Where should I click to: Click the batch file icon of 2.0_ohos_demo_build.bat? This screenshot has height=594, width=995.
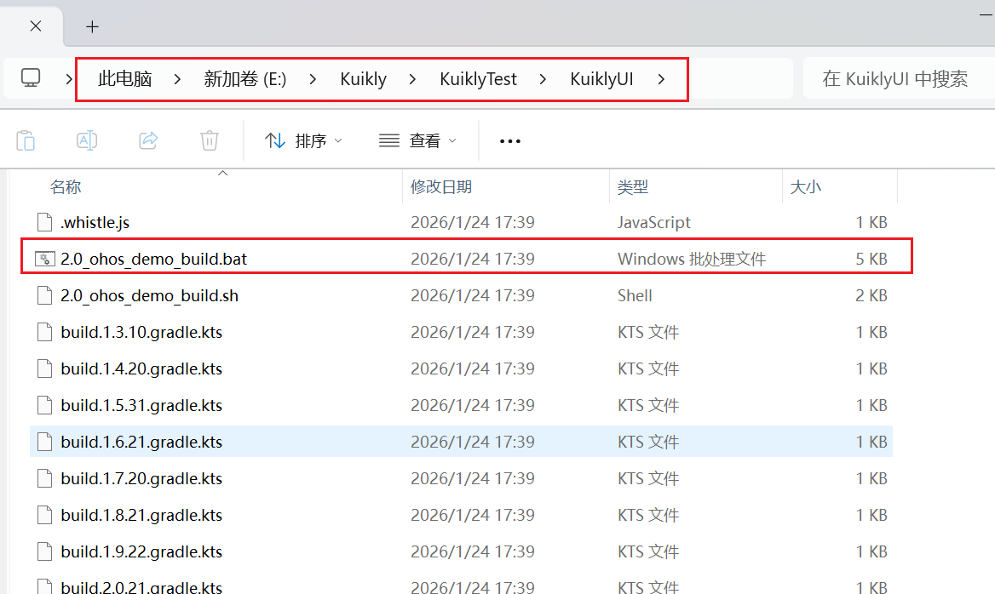45,259
